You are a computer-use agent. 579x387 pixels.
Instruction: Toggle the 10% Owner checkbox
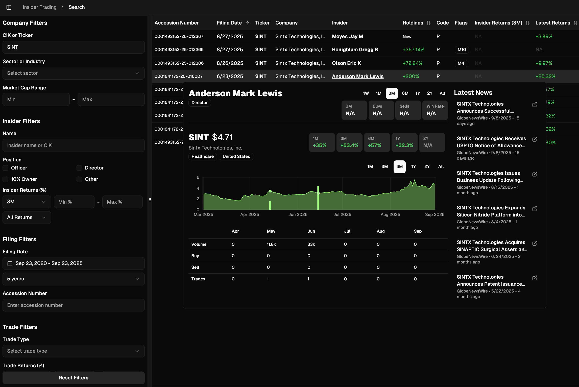[x=6, y=179]
